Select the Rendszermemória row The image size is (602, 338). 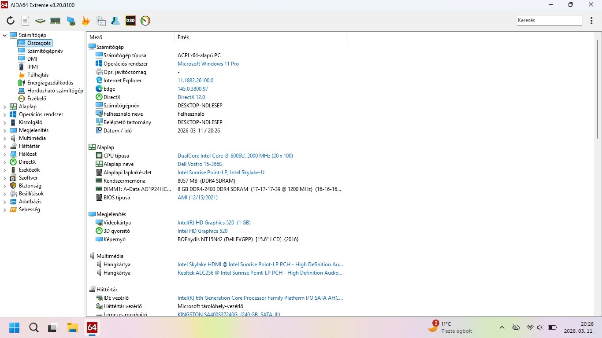216,181
